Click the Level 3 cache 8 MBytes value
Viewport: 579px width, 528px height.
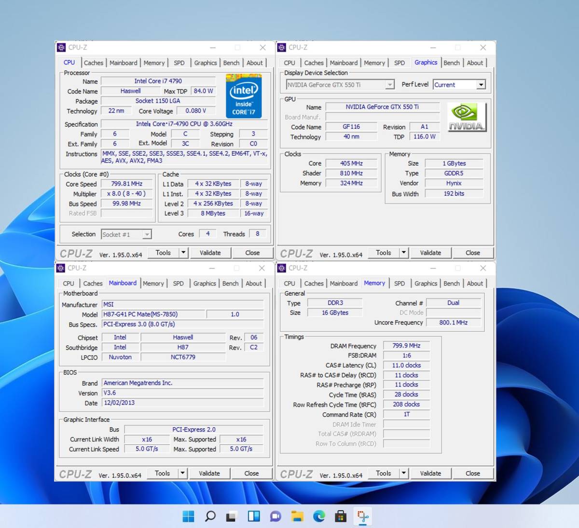point(213,213)
